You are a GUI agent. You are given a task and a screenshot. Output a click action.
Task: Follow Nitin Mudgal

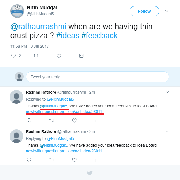[x=144, y=11]
